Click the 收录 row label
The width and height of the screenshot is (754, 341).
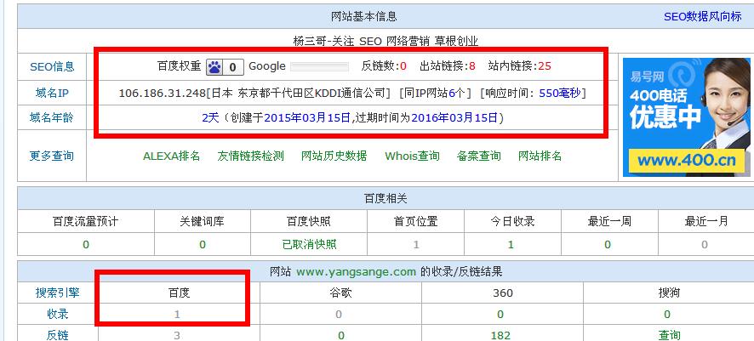(x=58, y=314)
